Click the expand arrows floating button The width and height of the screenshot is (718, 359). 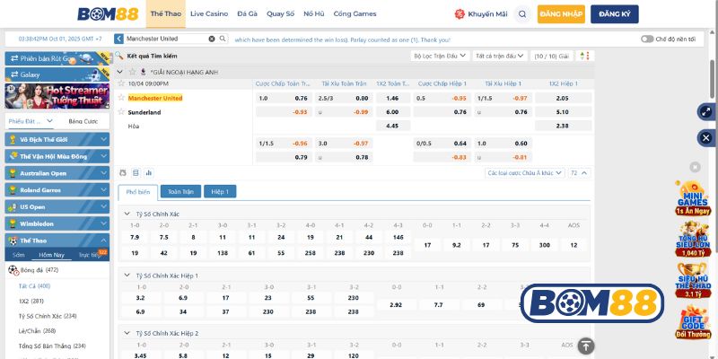[705, 112]
